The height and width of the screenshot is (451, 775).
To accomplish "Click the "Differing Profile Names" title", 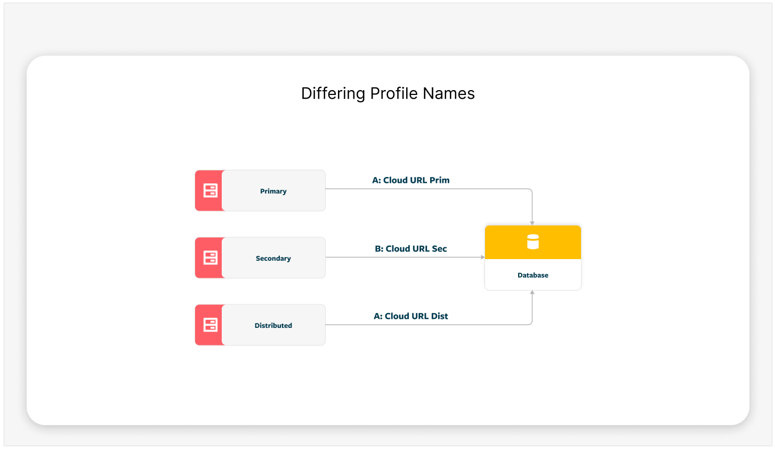I will click(387, 93).
